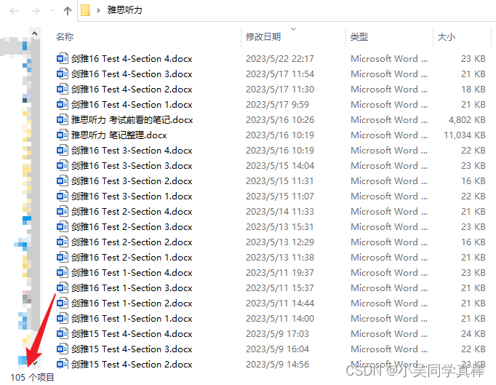The image size is (496, 385).
Task: Sort by 名称 column header
Action: click(65, 36)
